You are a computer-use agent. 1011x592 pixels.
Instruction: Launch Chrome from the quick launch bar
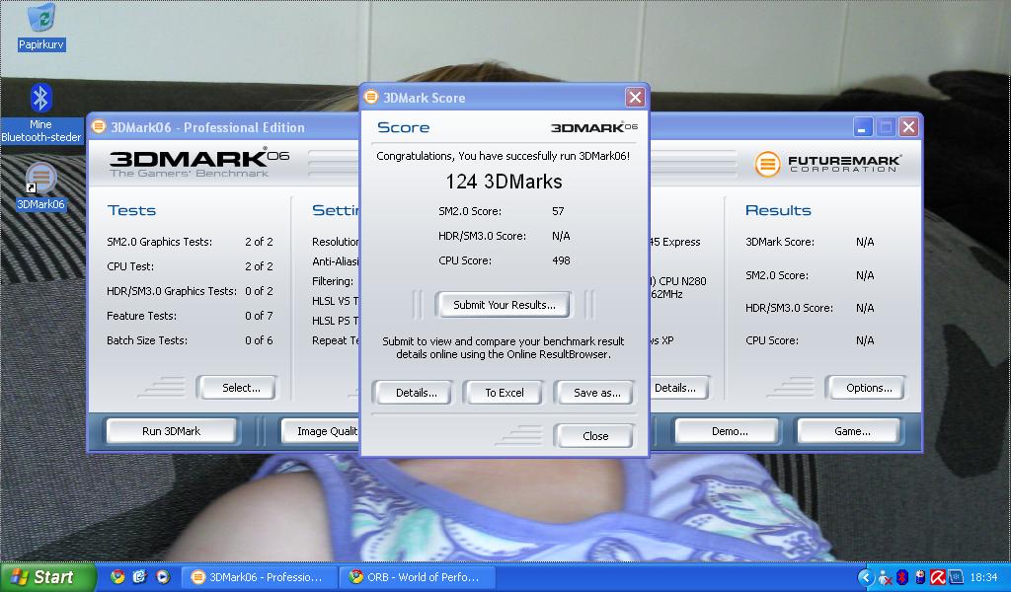pos(117,577)
